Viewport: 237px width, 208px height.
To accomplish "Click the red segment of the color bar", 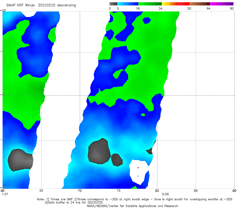I will click(x=184, y=4).
